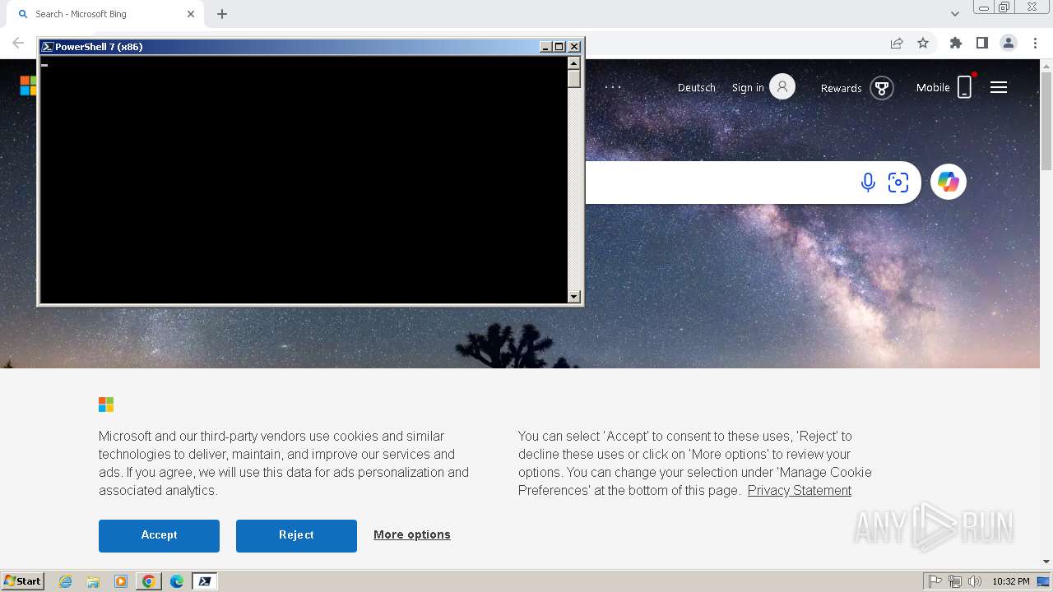The height and width of the screenshot is (592, 1053).
Task: Click the Bing voice search microphone icon
Action: [x=868, y=183]
